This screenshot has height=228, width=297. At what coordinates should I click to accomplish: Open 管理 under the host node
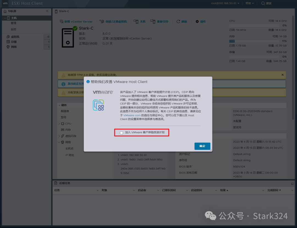(x=13, y=23)
